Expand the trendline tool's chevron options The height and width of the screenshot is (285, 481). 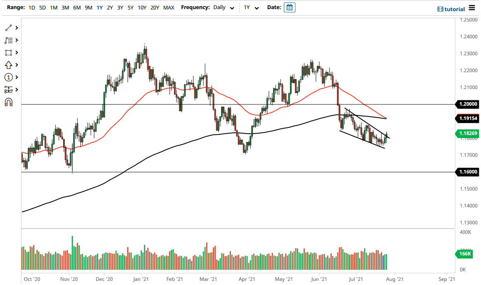click(x=17, y=28)
